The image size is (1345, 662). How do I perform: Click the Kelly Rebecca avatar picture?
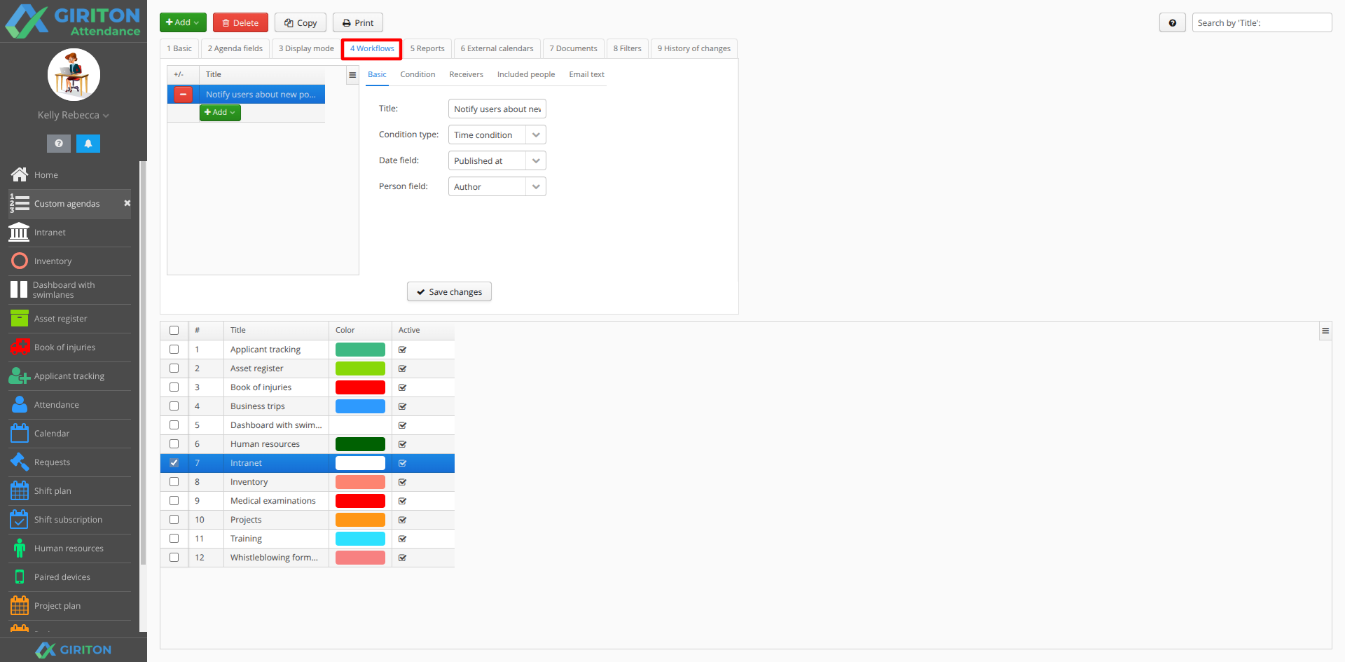tap(74, 74)
